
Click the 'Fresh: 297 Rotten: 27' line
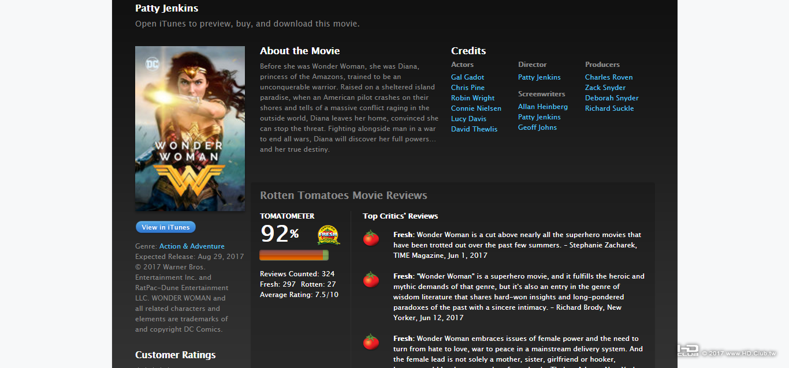click(297, 284)
